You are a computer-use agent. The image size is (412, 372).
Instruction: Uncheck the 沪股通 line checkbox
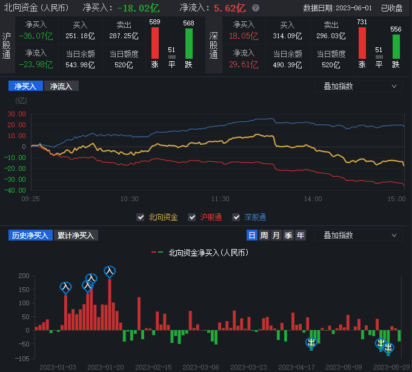(x=192, y=217)
